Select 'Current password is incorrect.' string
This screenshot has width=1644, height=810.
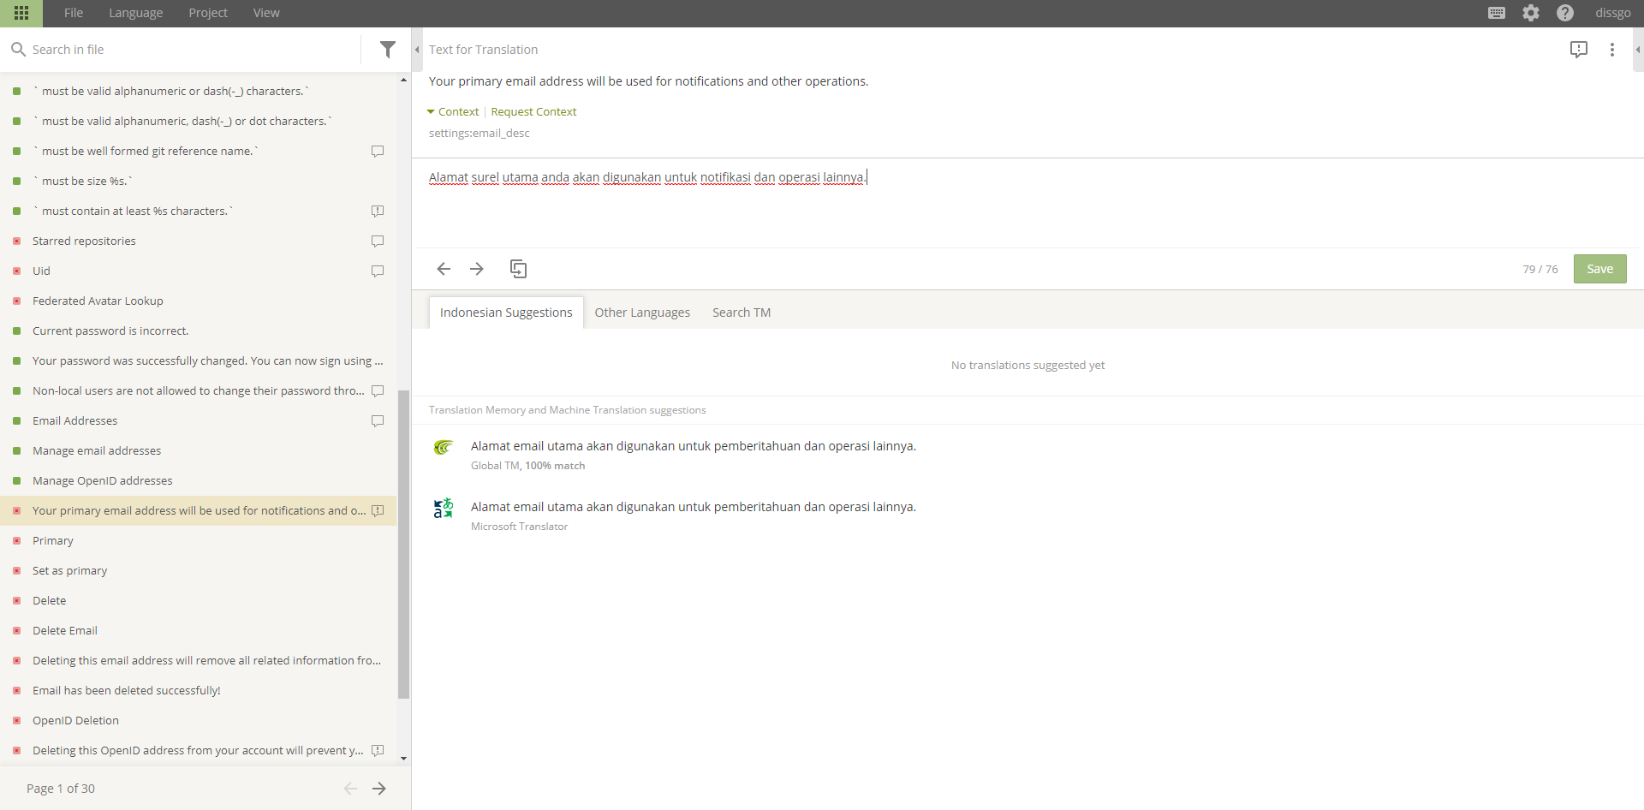click(197, 331)
